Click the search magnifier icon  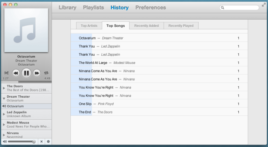pyautogui.click(x=223, y=8)
